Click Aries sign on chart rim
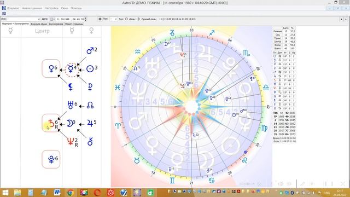Screen dimensions: 350x197 pos(118,126)
